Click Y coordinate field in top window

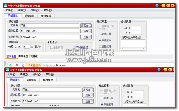[135, 33]
